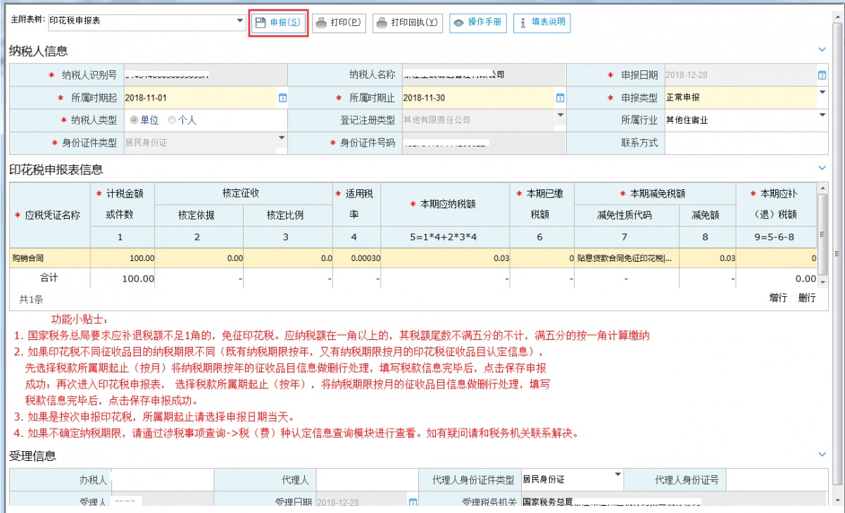Click the 其他住宿业 industry value

pos(687,120)
